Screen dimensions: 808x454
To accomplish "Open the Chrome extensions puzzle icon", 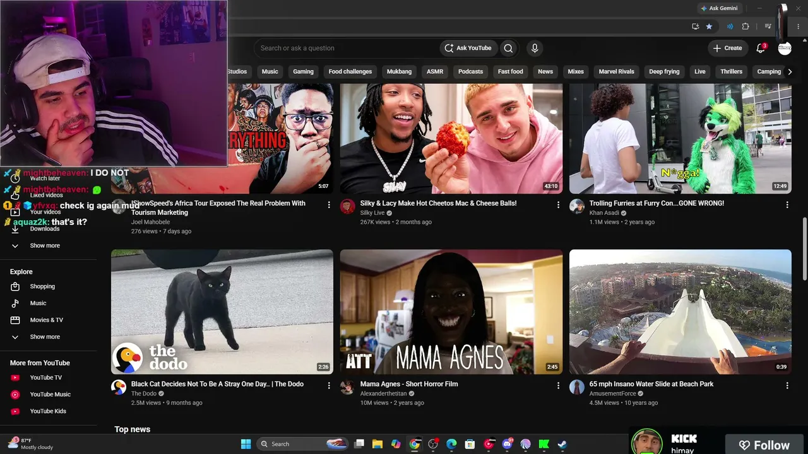I will click(746, 26).
